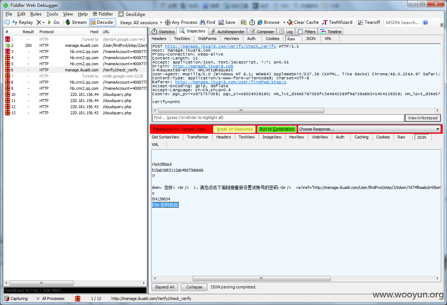Select response XML tab
Image resolution: width=447 pixels, height=305 pixels.
[155, 145]
